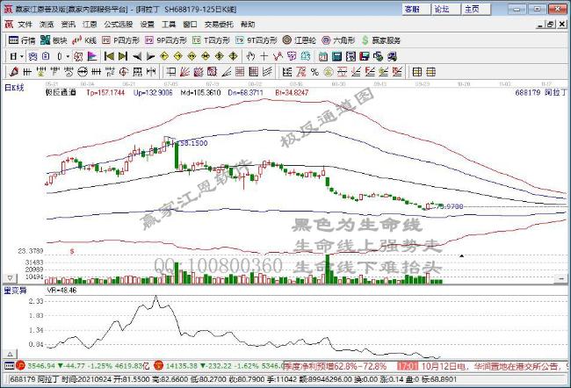This screenshot has height=388, width=571.
Task: Open the 9P四方形 tool
Action: [x=166, y=40]
